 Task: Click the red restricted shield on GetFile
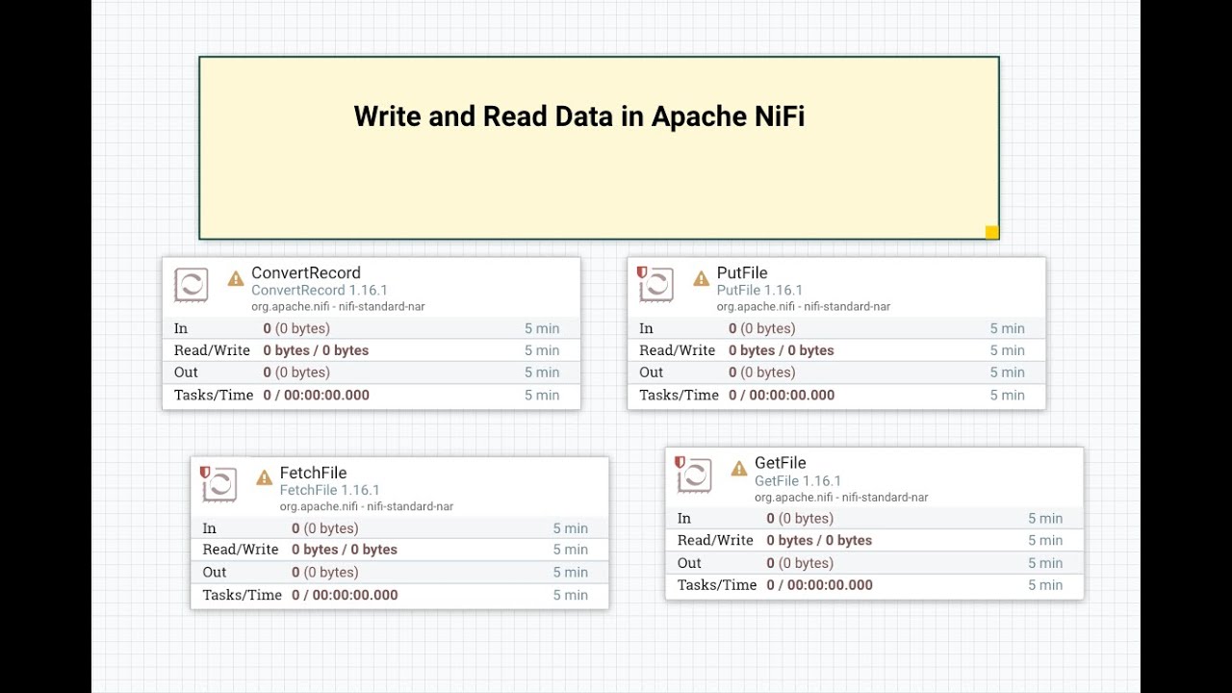pyautogui.click(x=680, y=462)
